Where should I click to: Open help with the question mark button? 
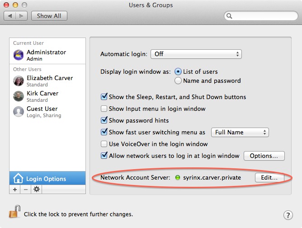pyautogui.click(x=288, y=215)
